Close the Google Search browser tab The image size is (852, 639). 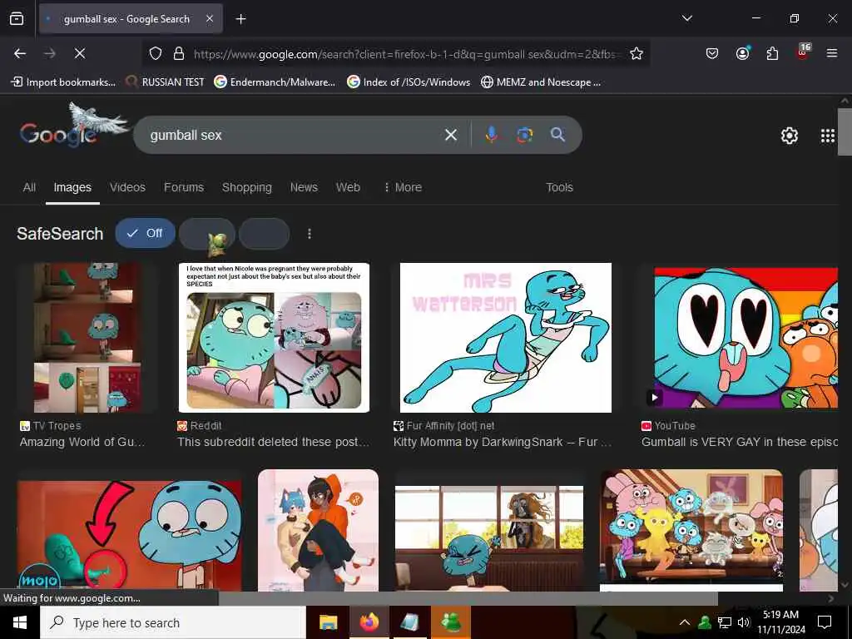coord(209,19)
